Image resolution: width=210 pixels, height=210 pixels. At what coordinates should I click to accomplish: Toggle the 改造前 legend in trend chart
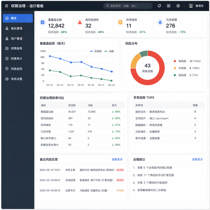pos(96,51)
